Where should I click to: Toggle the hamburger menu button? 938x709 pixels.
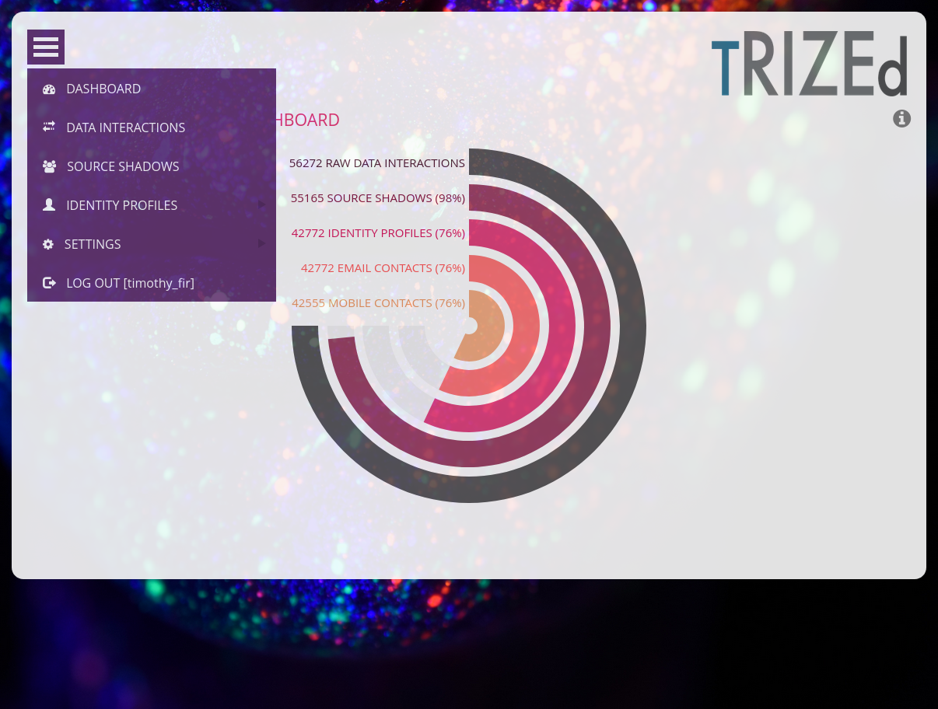[x=46, y=47]
